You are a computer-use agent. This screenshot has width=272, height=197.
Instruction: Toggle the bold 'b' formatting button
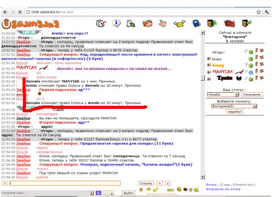click(99, 193)
